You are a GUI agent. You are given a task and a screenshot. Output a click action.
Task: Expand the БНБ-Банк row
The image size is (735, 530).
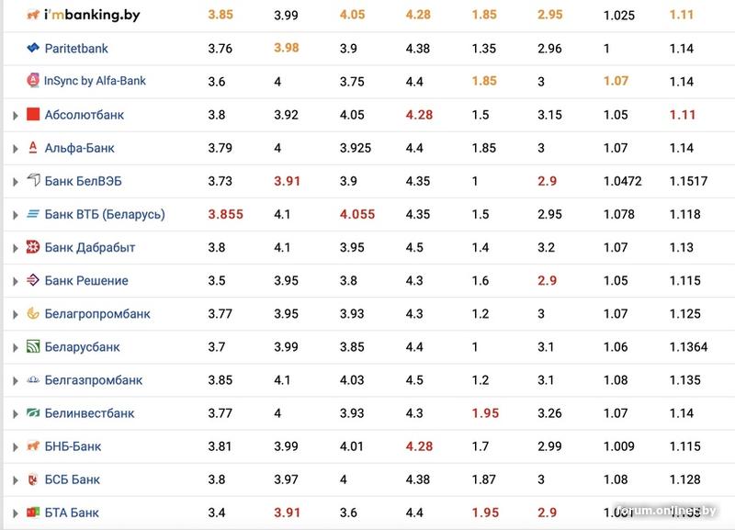(x=15, y=446)
